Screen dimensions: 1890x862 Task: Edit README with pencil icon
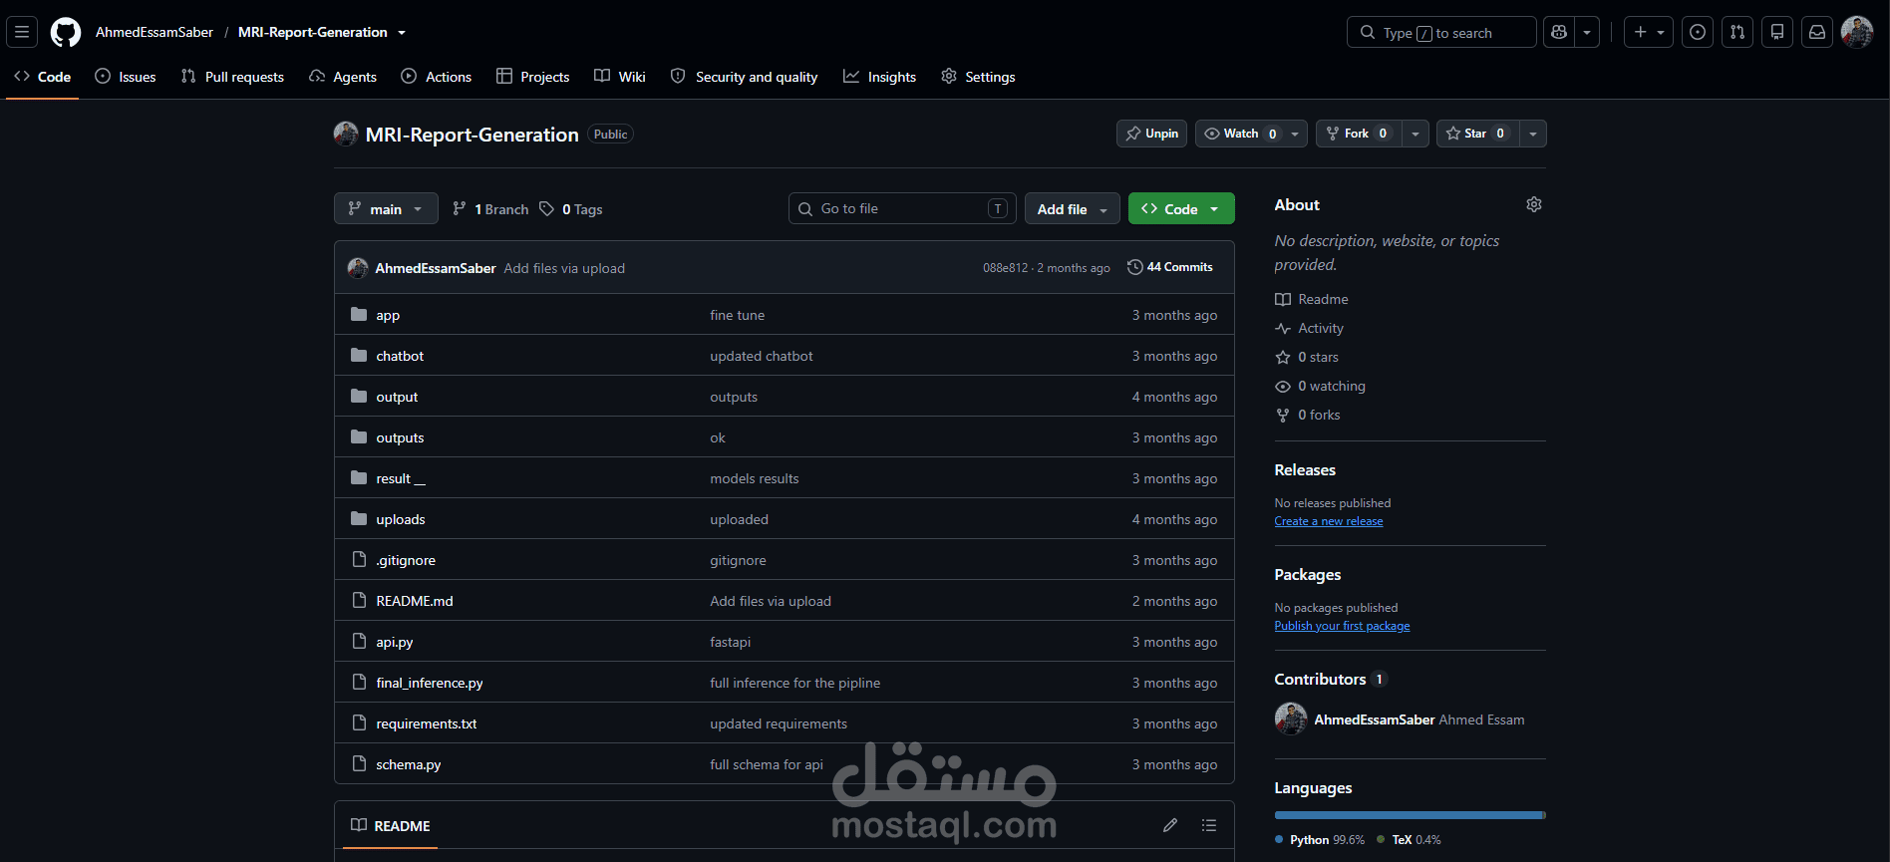(1170, 825)
